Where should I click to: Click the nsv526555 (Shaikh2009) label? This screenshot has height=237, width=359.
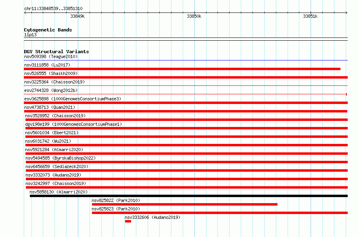click(51, 73)
